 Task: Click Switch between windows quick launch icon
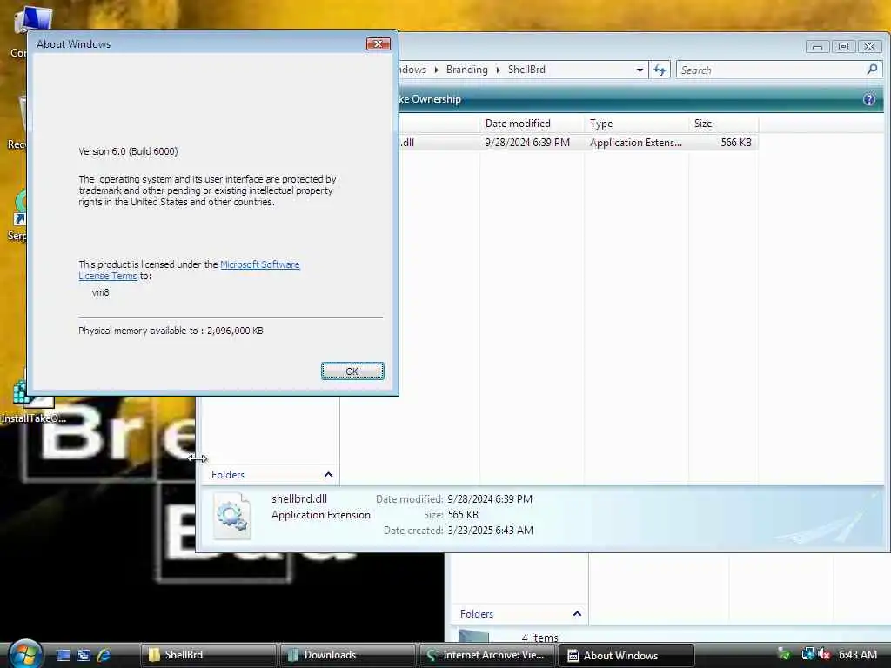tap(84, 655)
